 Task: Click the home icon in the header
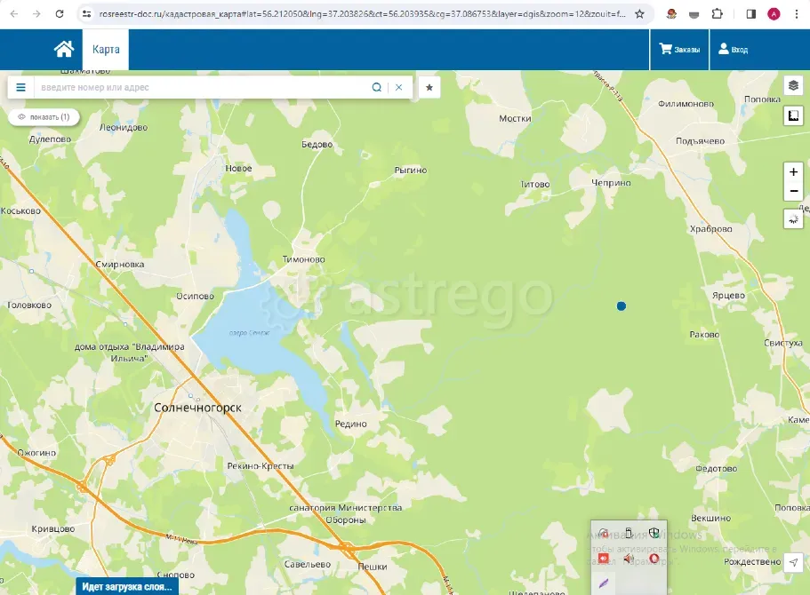(x=63, y=49)
